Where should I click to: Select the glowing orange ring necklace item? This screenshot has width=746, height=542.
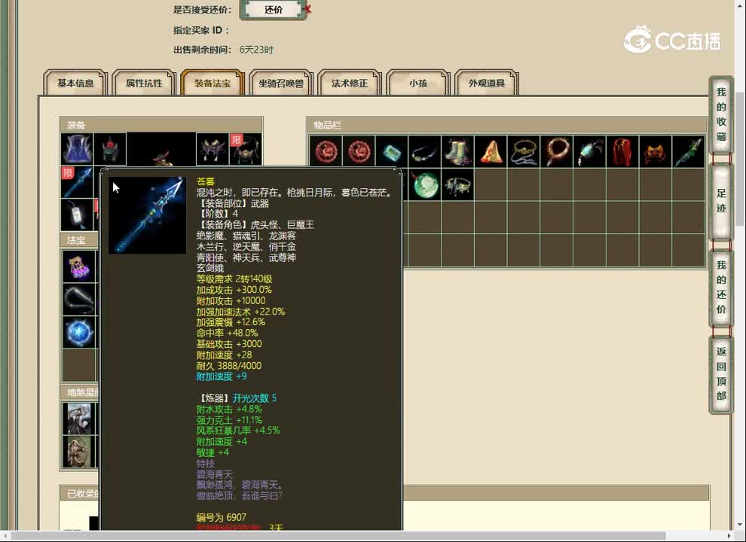tap(557, 151)
